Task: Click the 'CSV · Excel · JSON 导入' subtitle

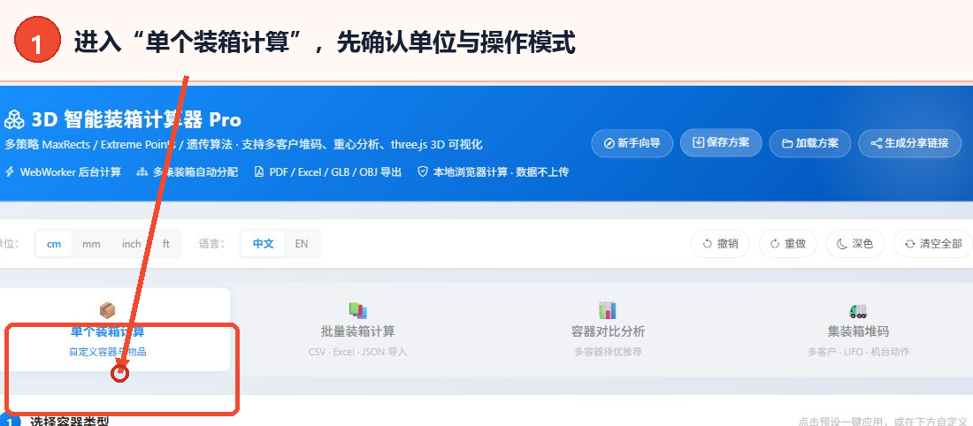Action: [358, 352]
